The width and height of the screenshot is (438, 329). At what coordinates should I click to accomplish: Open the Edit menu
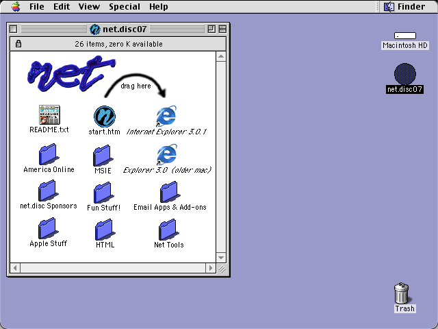tap(62, 6)
